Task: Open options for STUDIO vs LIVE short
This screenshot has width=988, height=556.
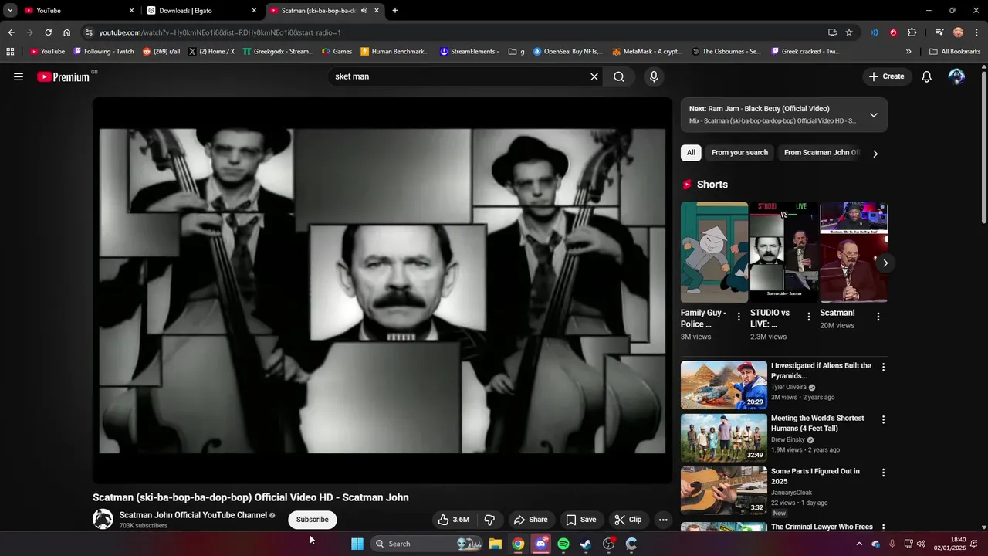Action: (809, 317)
